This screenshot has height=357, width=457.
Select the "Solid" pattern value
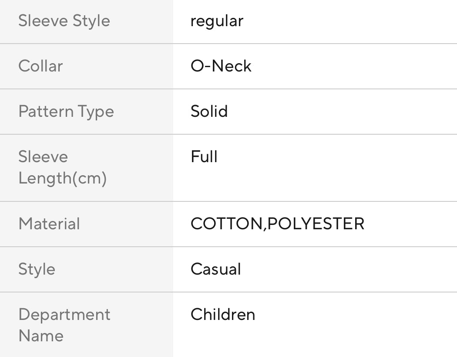pos(209,112)
